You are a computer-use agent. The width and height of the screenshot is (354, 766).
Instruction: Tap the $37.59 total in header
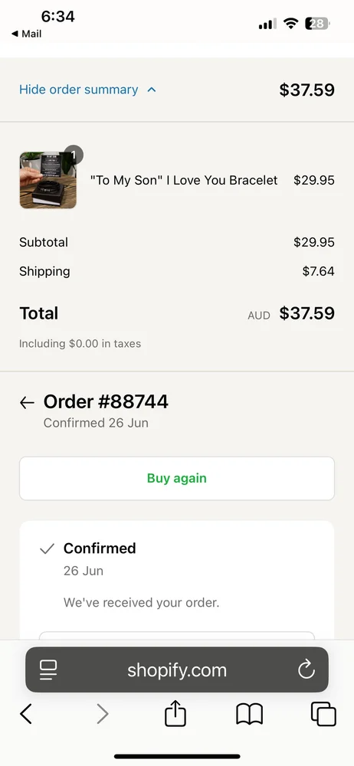pyautogui.click(x=307, y=90)
